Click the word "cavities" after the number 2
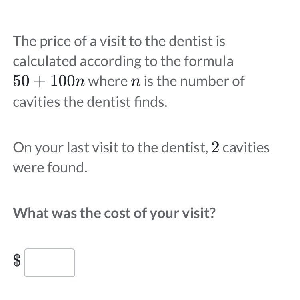300x300 pixels. pos(246,148)
